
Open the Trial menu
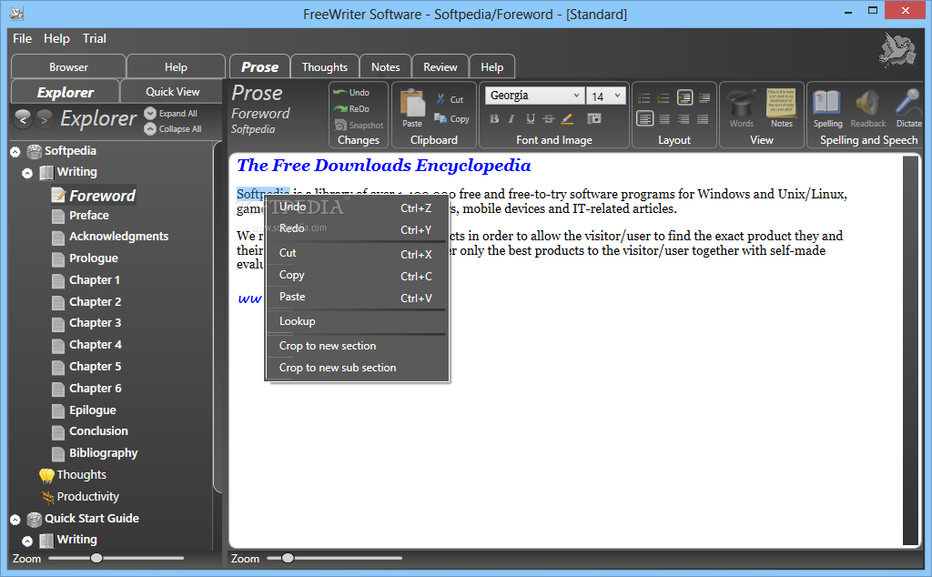95,38
